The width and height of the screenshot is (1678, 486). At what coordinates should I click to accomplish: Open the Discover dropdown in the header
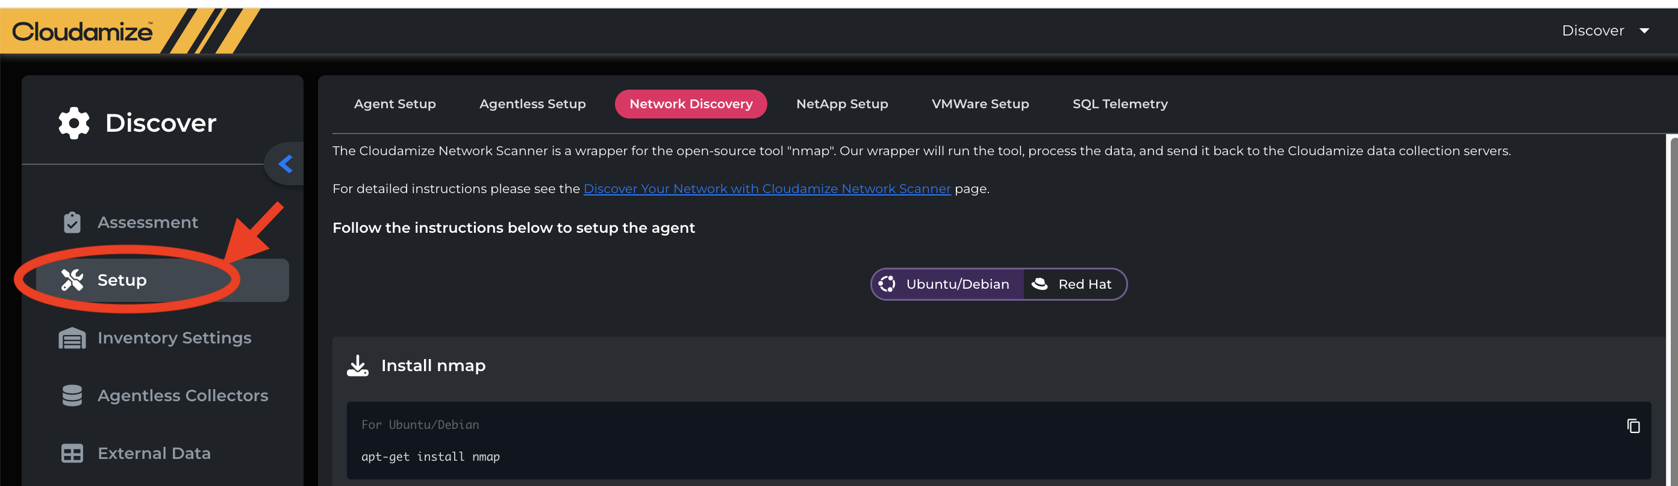pos(1605,31)
